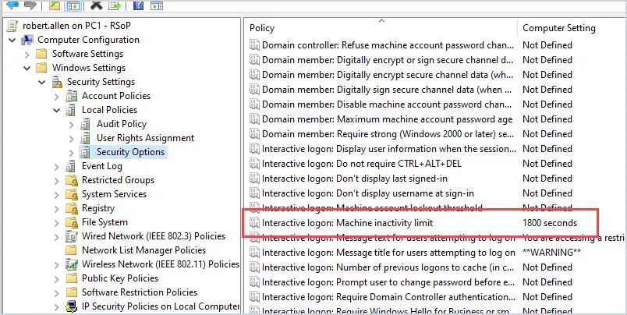This screenshot has height=315, width=627.
Task: Click the Delete (black X) toolbar icon
Action: pos(97,5)
